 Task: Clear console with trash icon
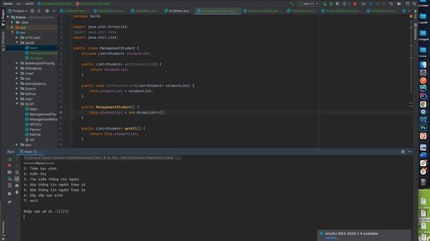(x=17, y=192)
